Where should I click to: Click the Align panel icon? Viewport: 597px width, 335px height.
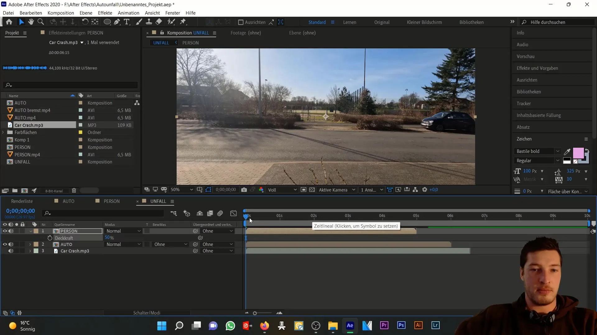point(529,80)
